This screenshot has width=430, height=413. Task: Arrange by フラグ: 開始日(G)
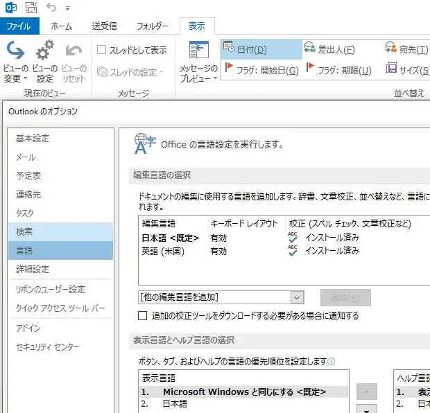pyautogui.click(x=261, y=70)
